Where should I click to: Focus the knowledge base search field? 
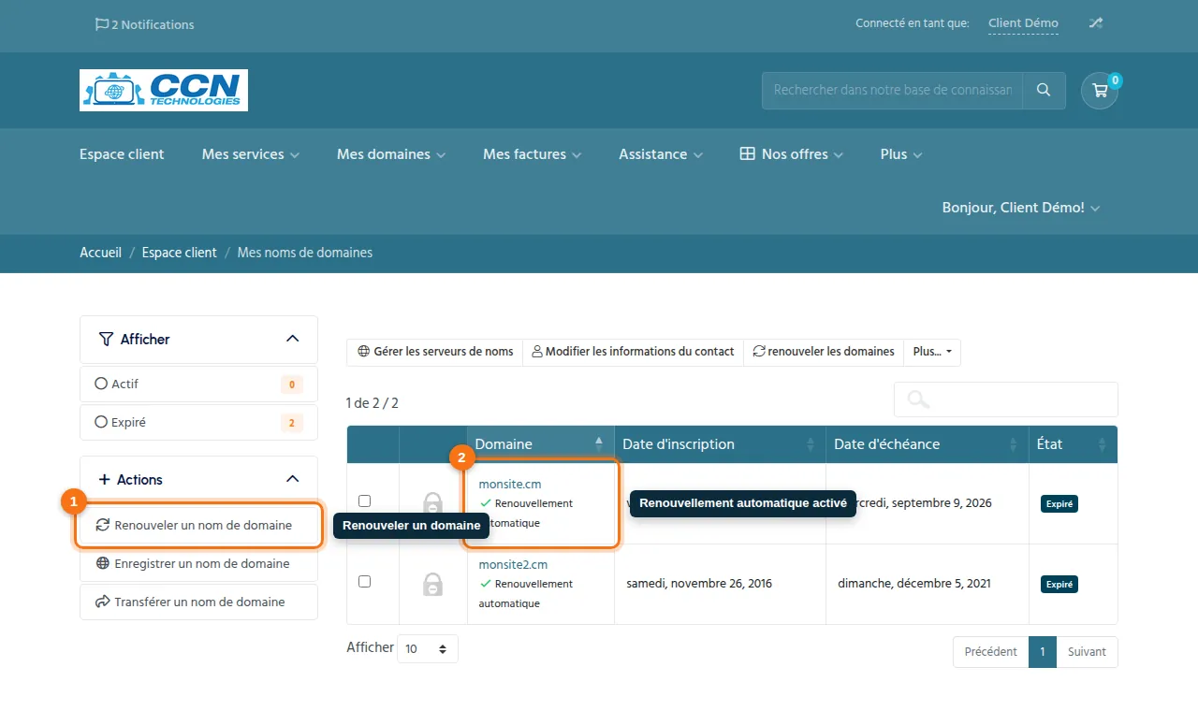pos(892,91)
